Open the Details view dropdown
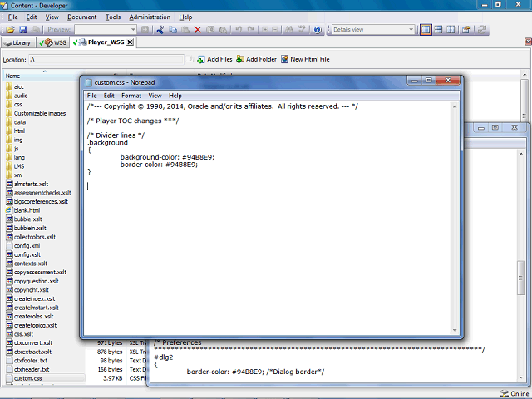The image size is (532, 399). tap(411, 30)
